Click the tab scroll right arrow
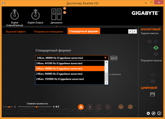The width and height of the screenshot is (165, 119). click(x=135, y=31)
